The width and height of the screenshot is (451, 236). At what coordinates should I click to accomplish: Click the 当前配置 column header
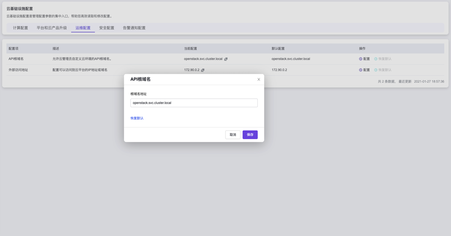pyautogui.click(x=191, y=49)
